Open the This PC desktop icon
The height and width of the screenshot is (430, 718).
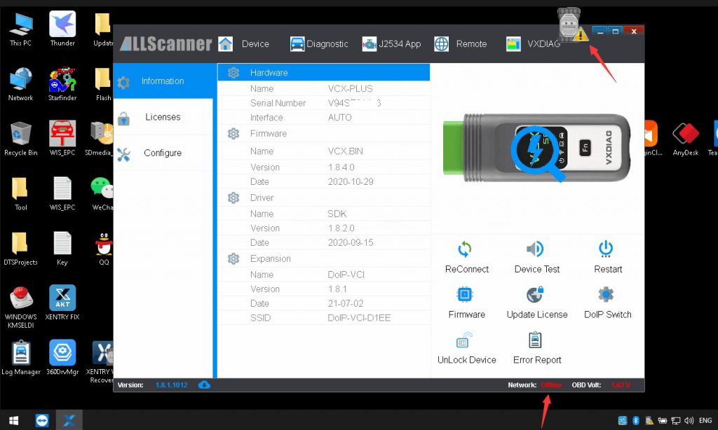[x=20, y=29]
